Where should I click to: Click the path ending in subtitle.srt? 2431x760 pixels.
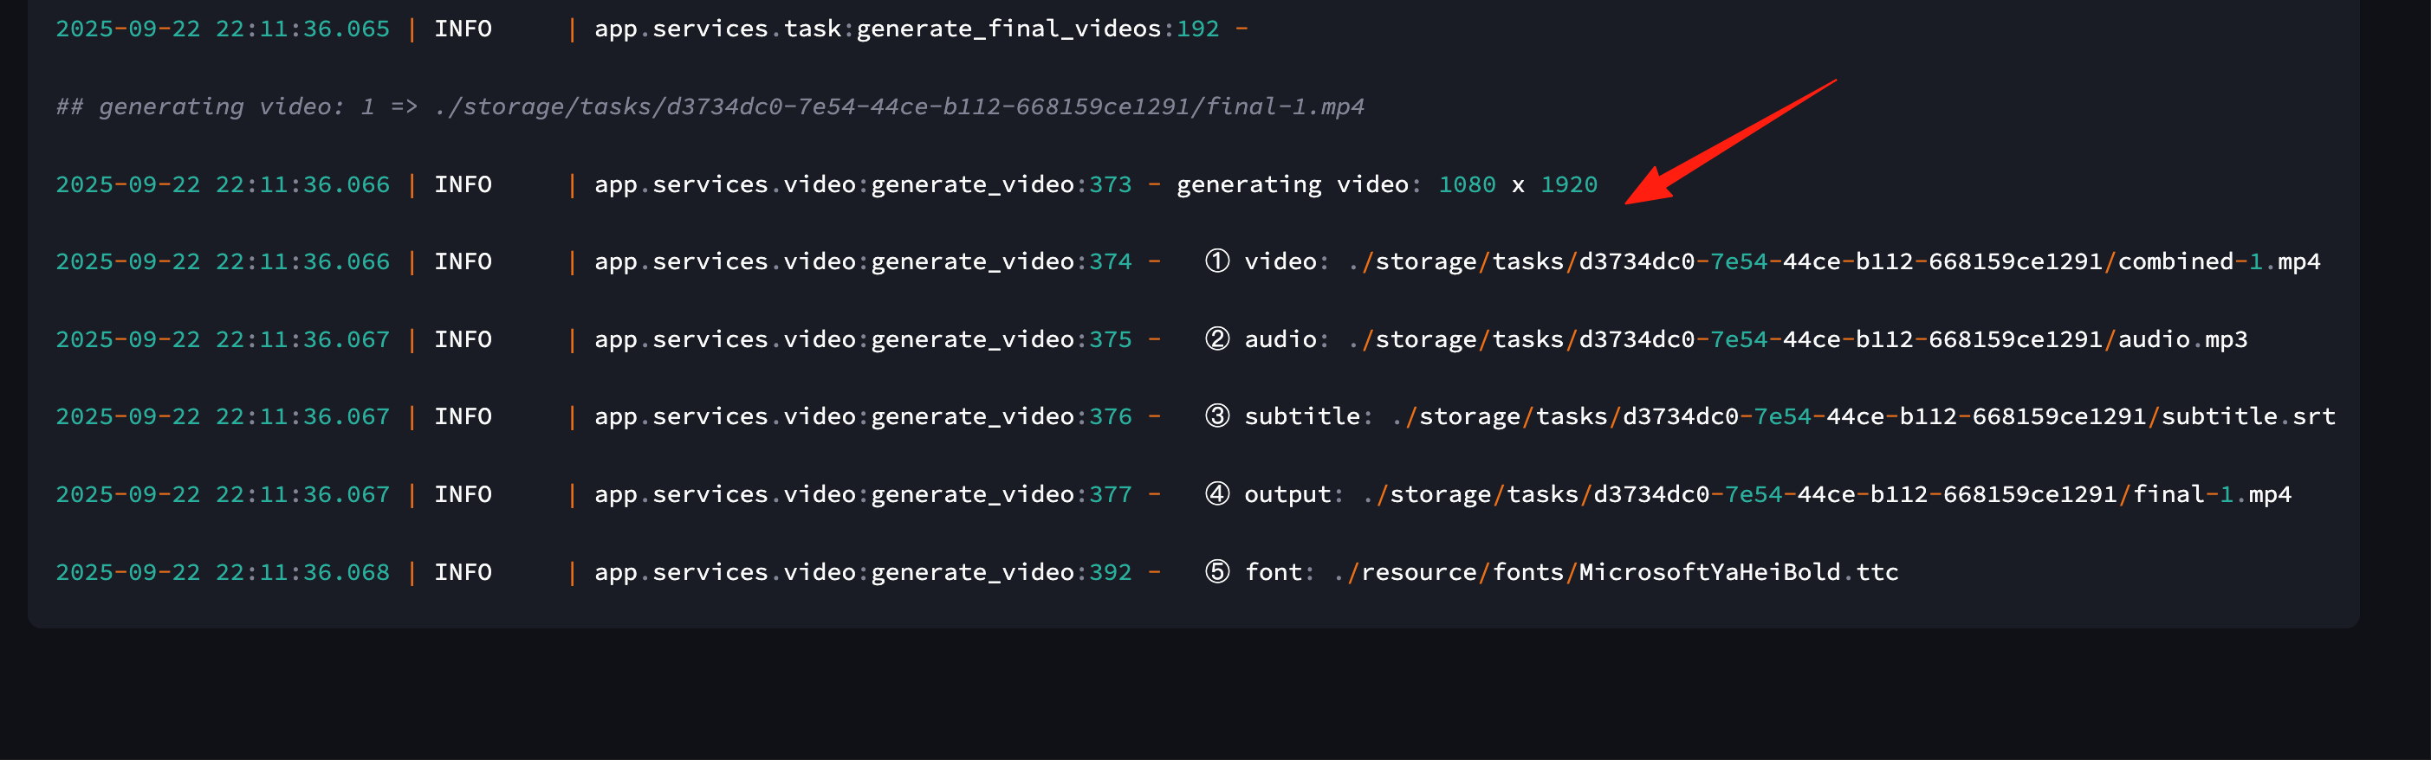tap(1863, 416)
